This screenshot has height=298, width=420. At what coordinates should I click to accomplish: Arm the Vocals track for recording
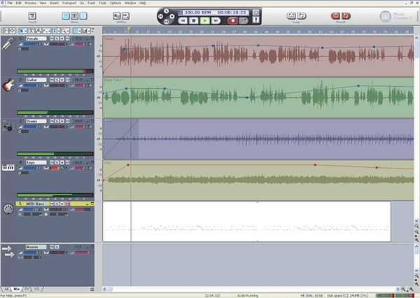[x=62, y=38]
